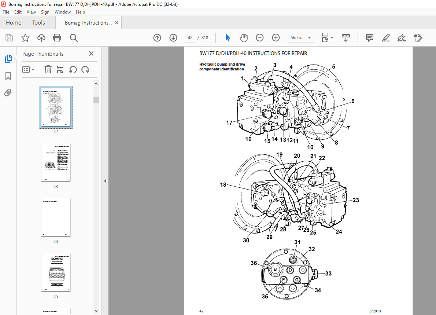The image size is (436, 315).
Task: Click the thumbnails scrollbar up arrow
Action: (96, 84)
